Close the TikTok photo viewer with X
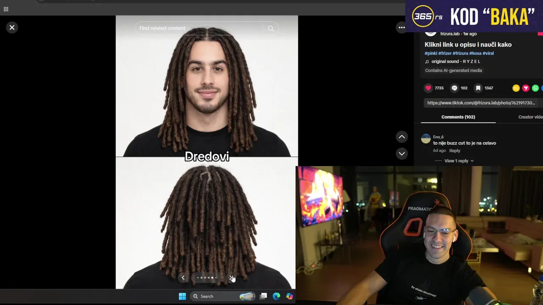This screenshot has height=305, width=543. 12,28
